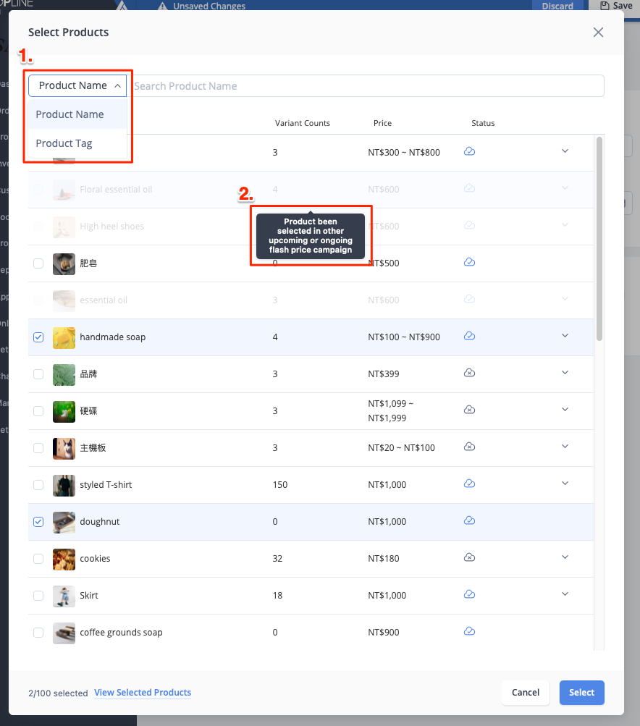Expand styled T-shirt variants
Image resolution: width=640 pixels, height=726 pixels.
(x=565, y=483)
